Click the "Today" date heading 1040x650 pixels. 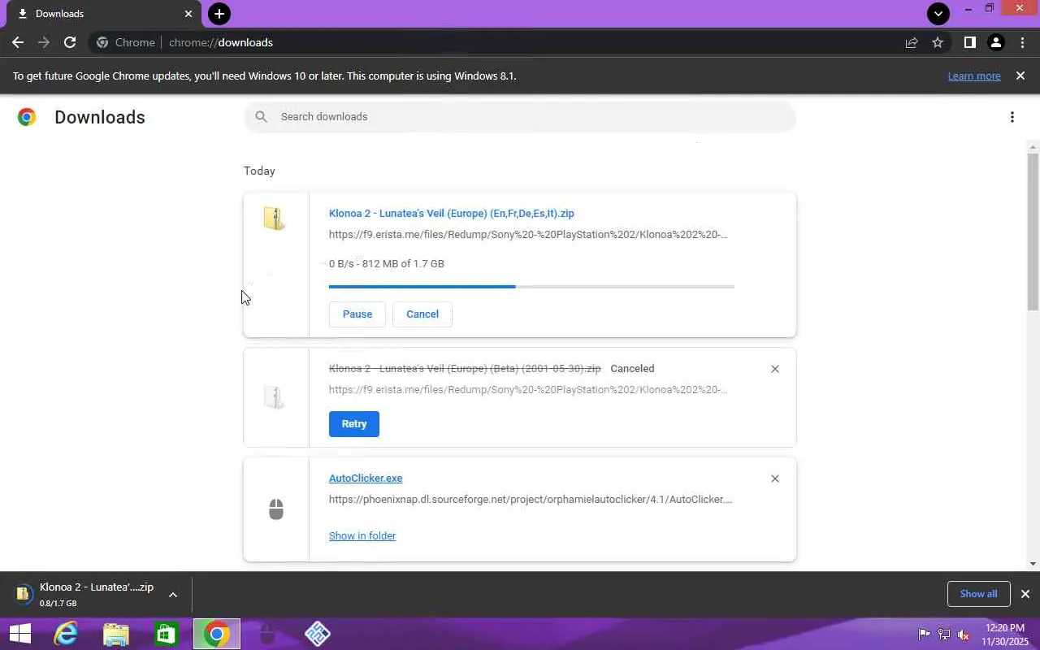[x=259, y=171]
